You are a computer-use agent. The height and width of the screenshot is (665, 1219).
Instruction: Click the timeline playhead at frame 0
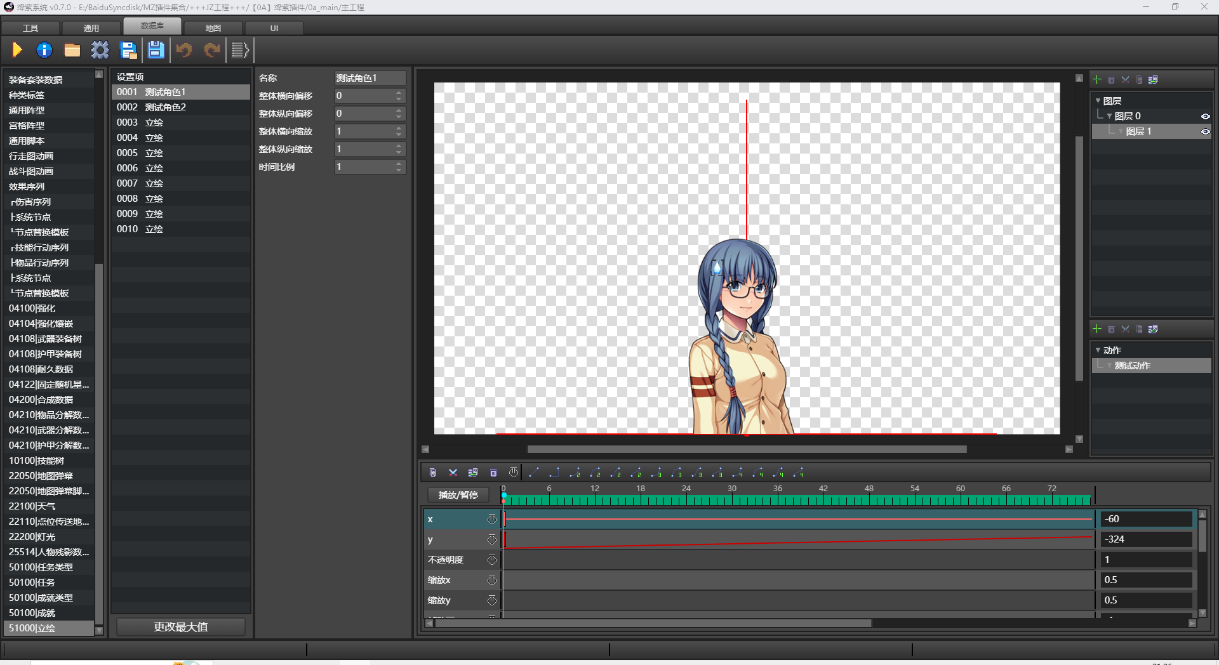click(x=503, y=495)
